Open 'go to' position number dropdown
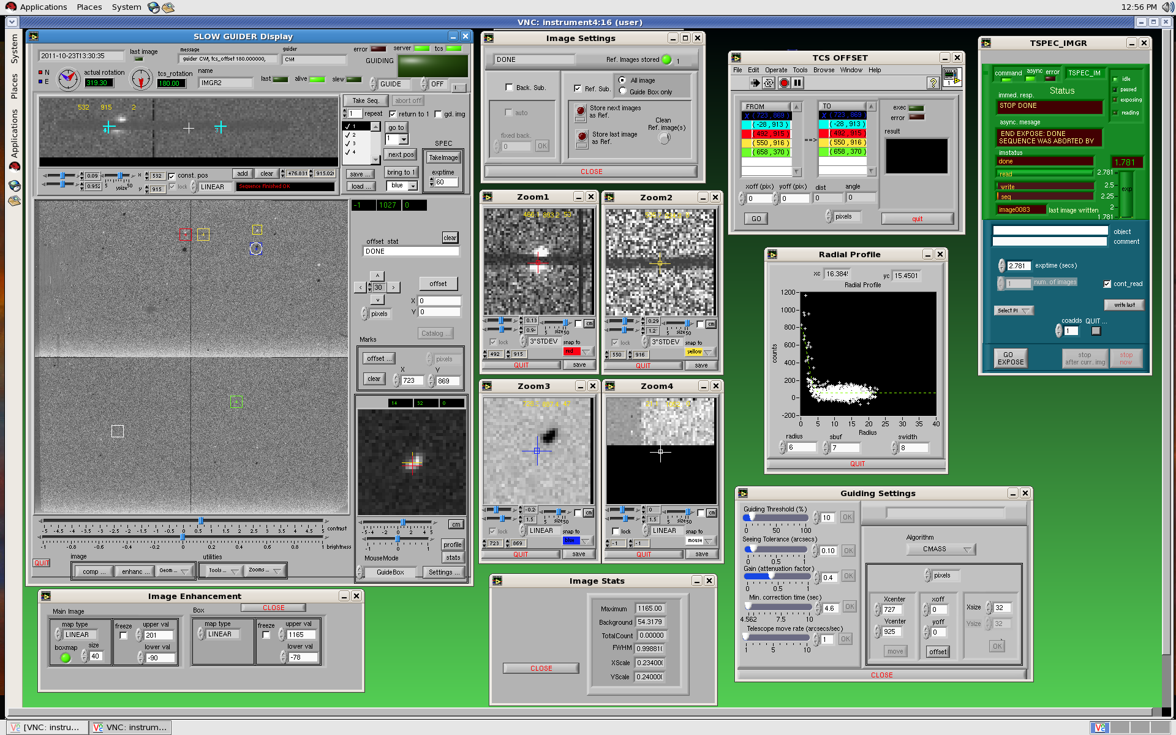The height and width of the screenshot is (735, 1176). (403, 139)
